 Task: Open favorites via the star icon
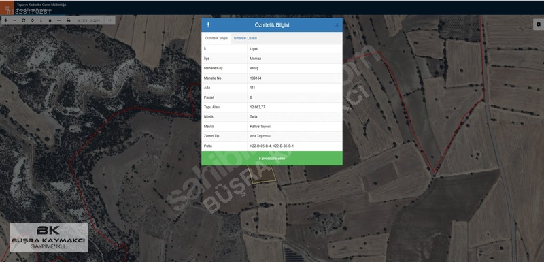point(50,20)
